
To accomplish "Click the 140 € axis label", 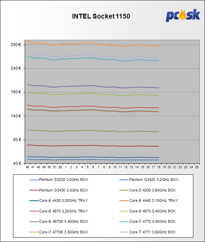I will tap(16, 116).
